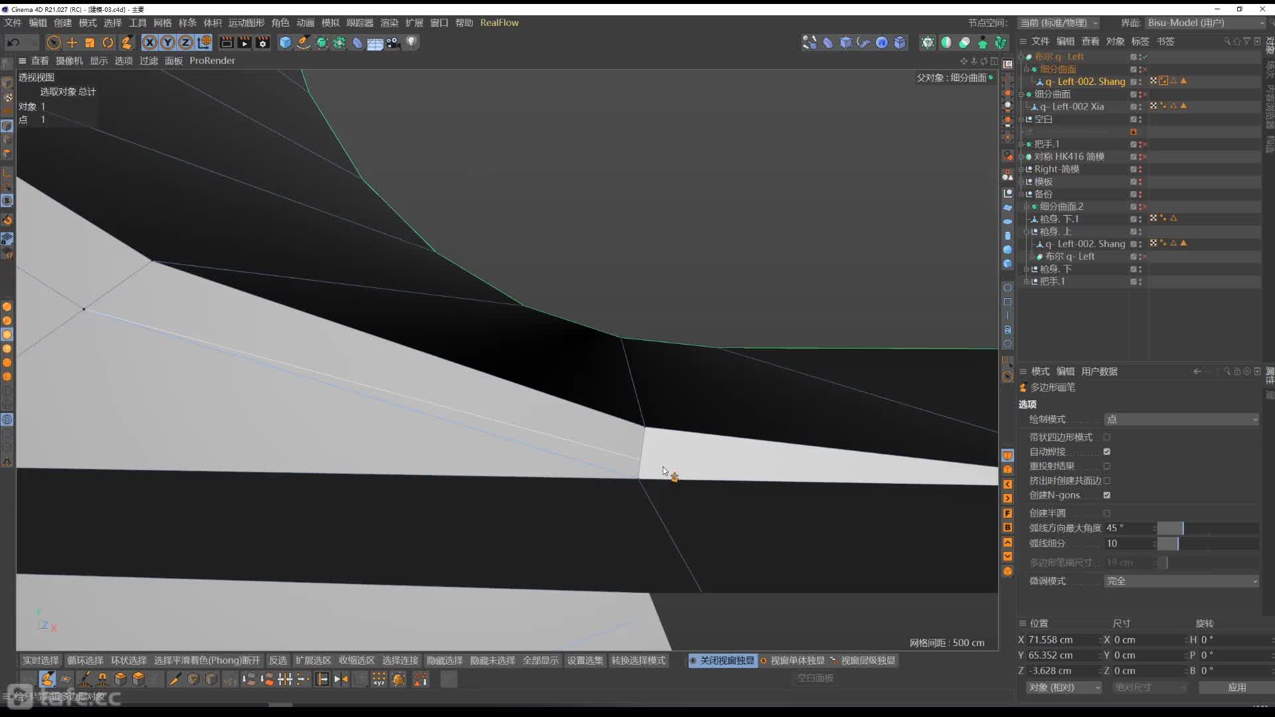Open the 界面 Bisu-Model layout dropdown
The width and height of the screenshot is (1275, 717).
[1205, 23]
